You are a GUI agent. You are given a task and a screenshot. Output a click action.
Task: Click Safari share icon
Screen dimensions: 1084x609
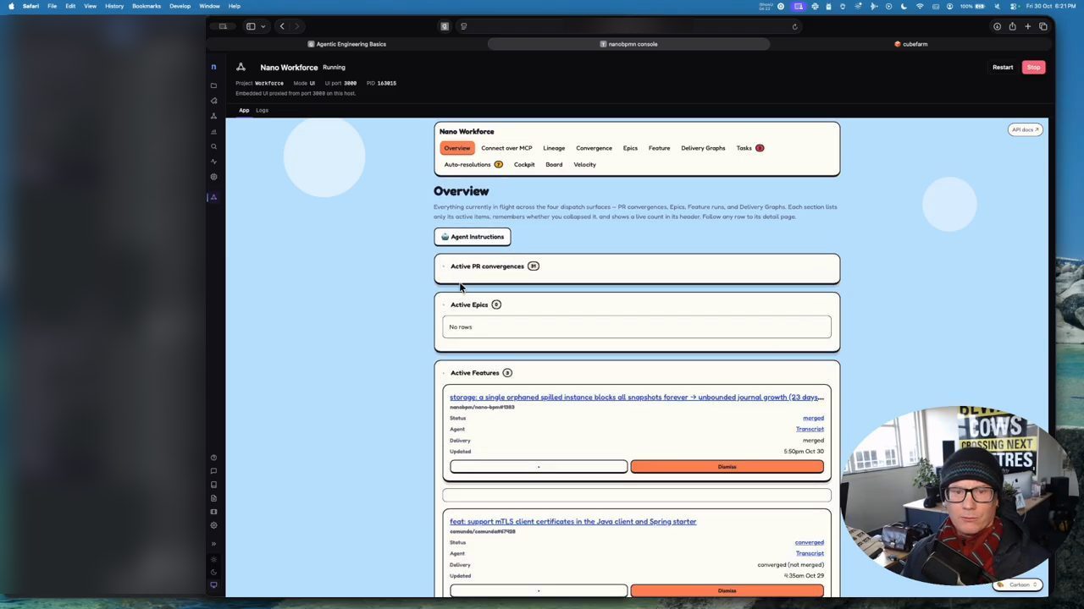pyautogui.click(x=1012, y=27)
